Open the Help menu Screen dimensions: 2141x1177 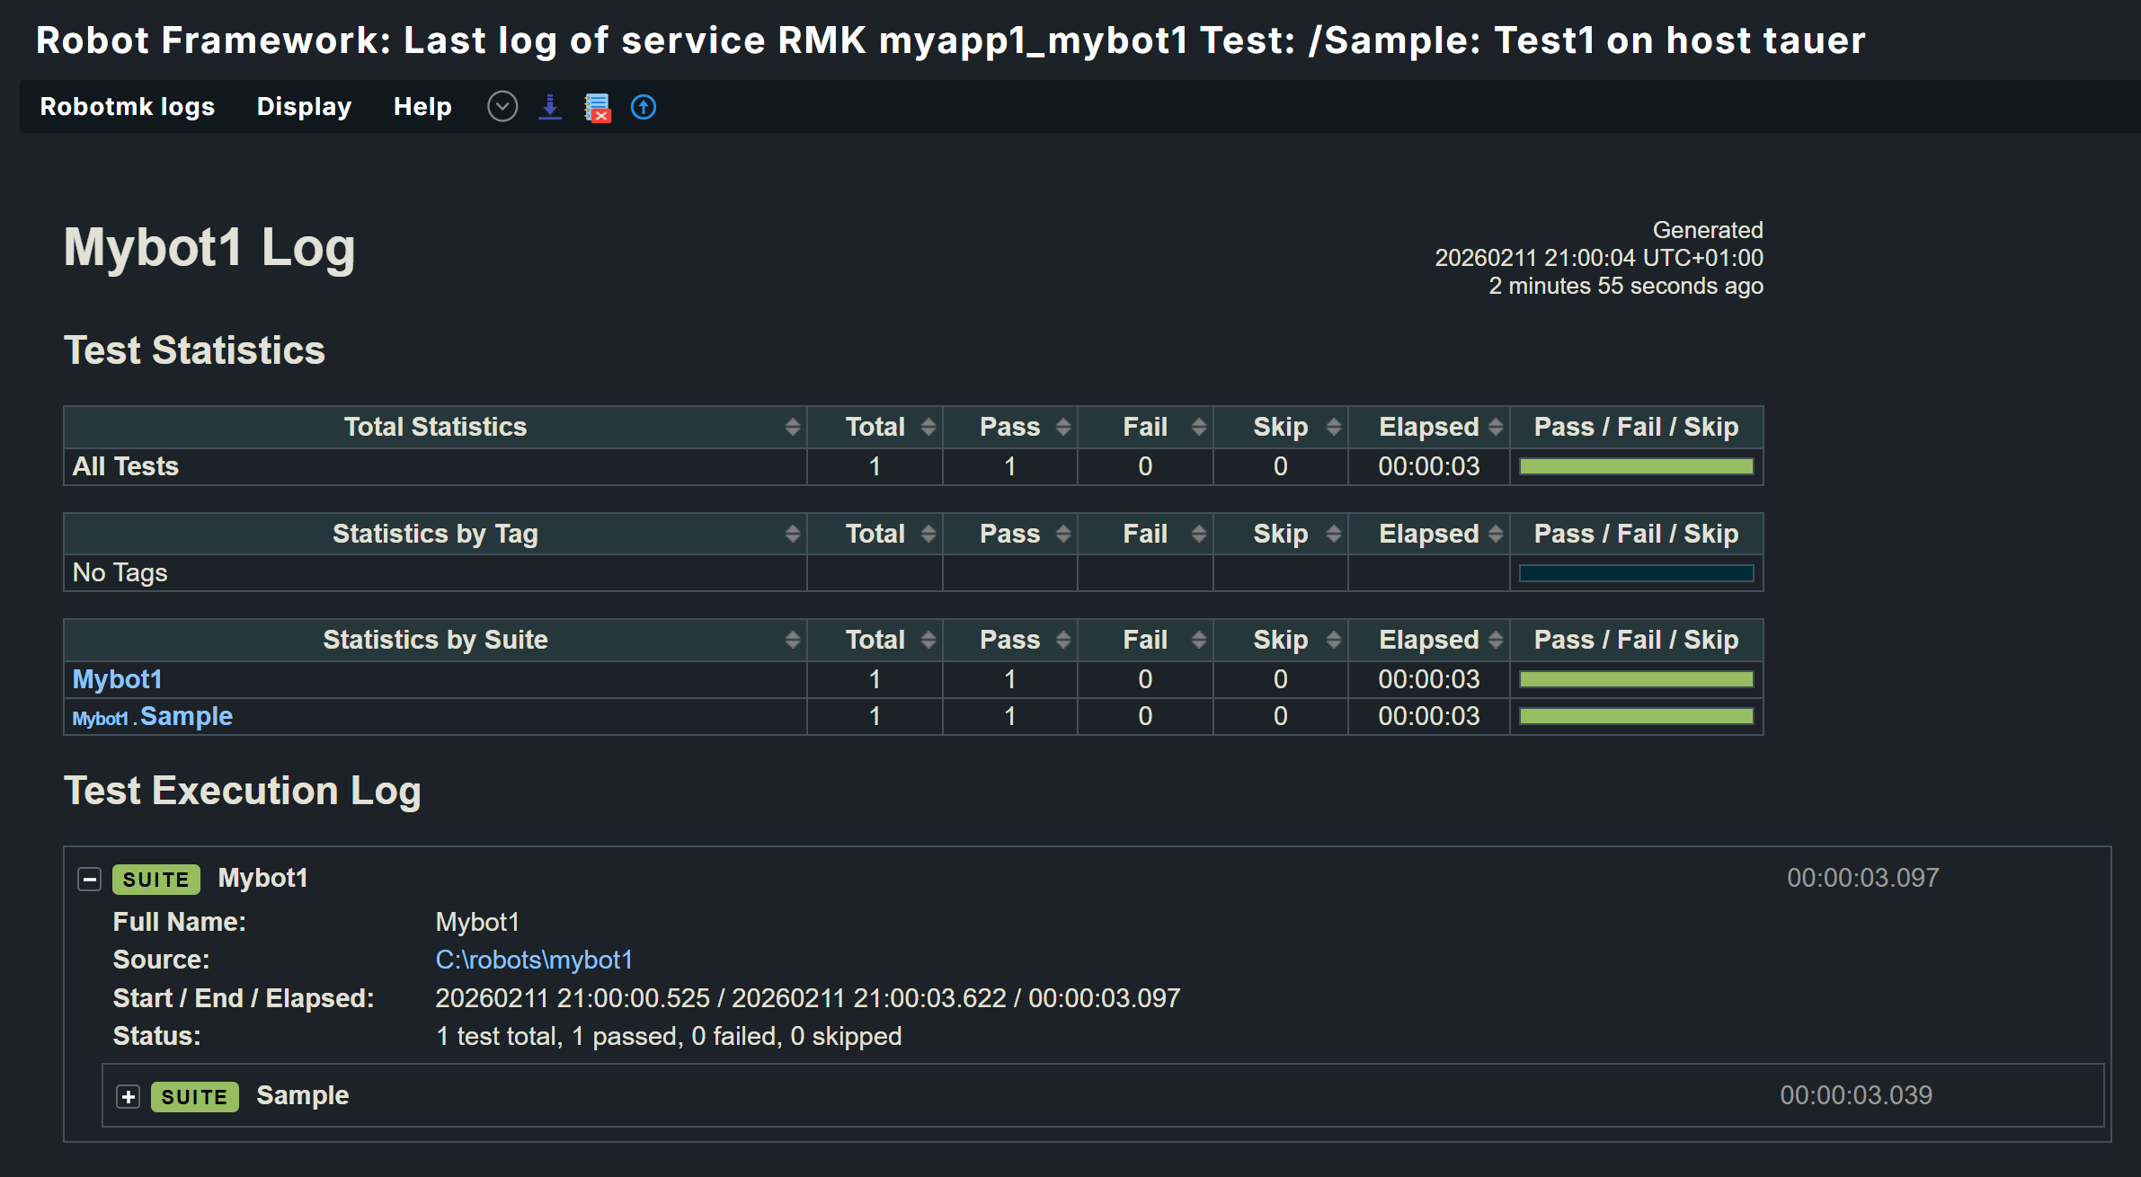pyautogui.click(x=422, y=106)
